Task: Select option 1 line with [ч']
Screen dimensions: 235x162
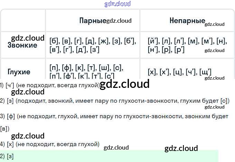Action: tap(50, 85)
